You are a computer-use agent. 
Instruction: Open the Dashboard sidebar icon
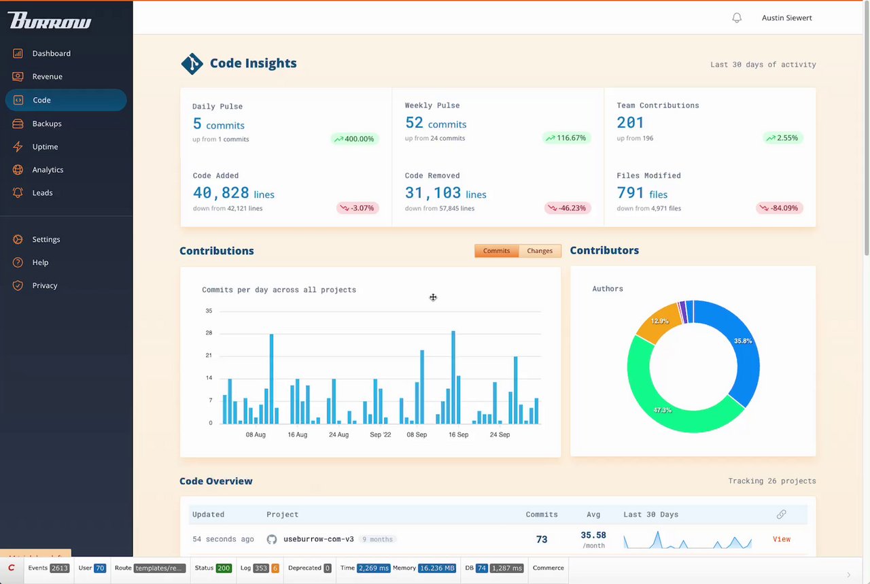[18, 53]
